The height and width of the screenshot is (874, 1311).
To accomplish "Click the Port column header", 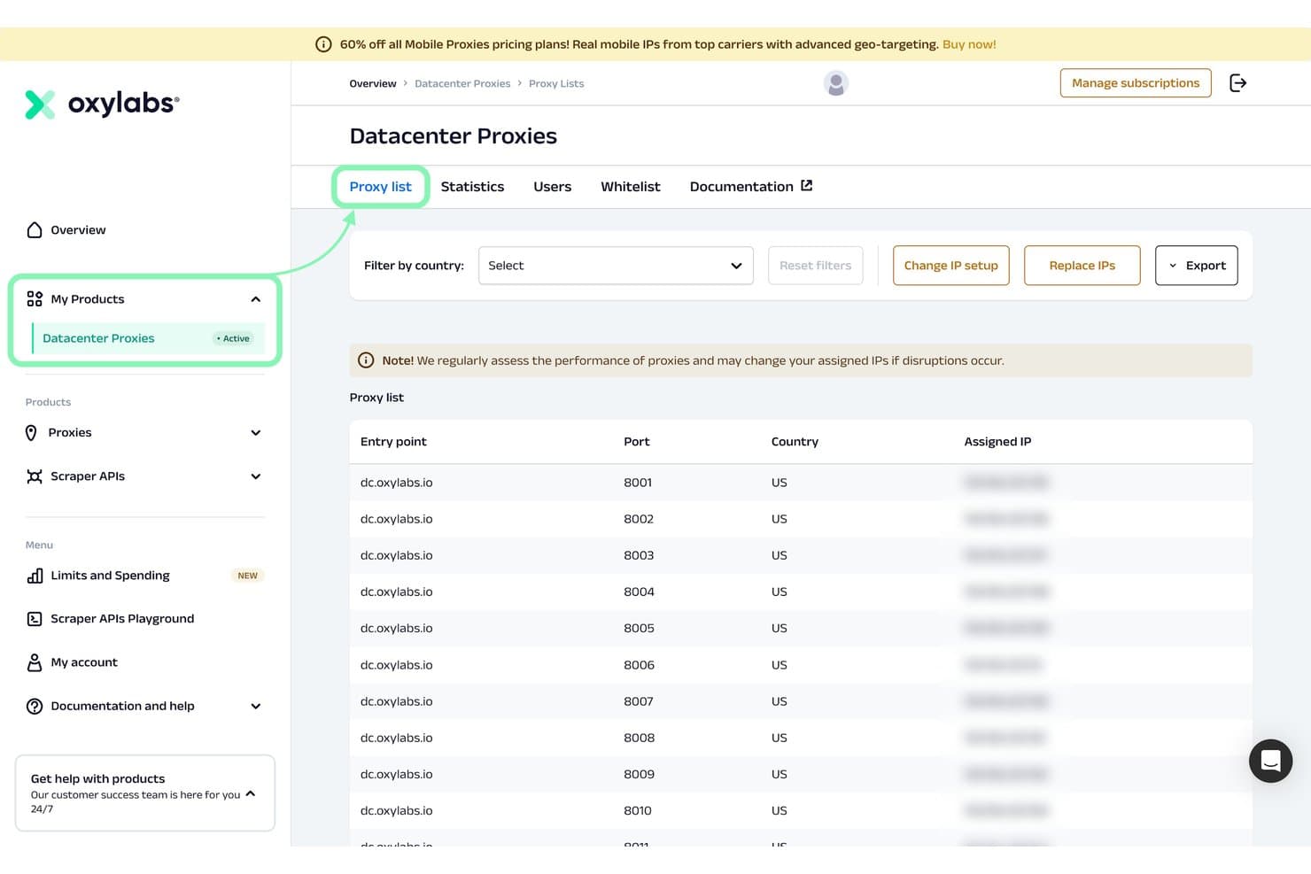I will [636, 442].
